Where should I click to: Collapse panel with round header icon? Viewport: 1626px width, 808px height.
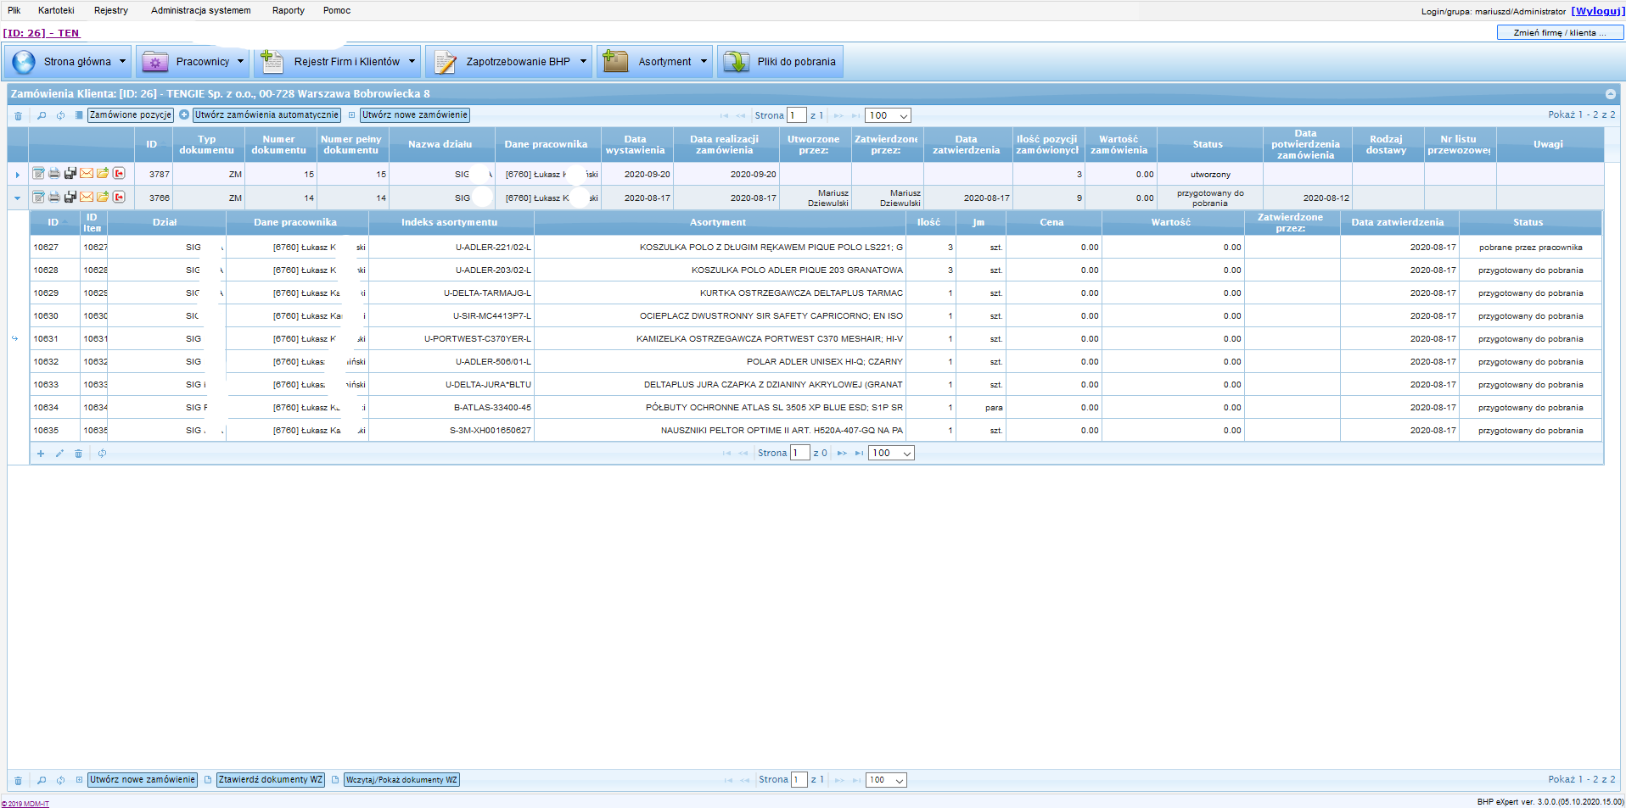pos(1611,94)
